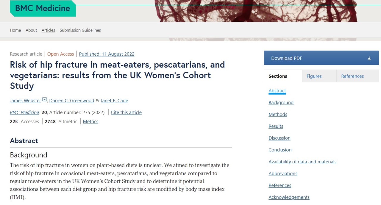Image resolution: width=381 pixels, height=205 pixels.
Task: Jump to the Discussion section
Action: [x=279, y=138]
